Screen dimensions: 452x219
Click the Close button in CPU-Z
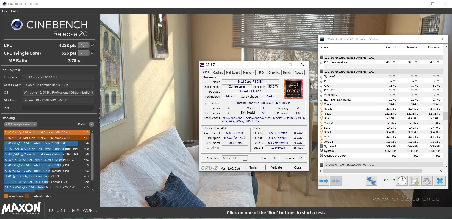tap(298, 167)
